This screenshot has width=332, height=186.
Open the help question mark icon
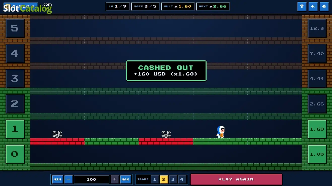click(302, 7)
